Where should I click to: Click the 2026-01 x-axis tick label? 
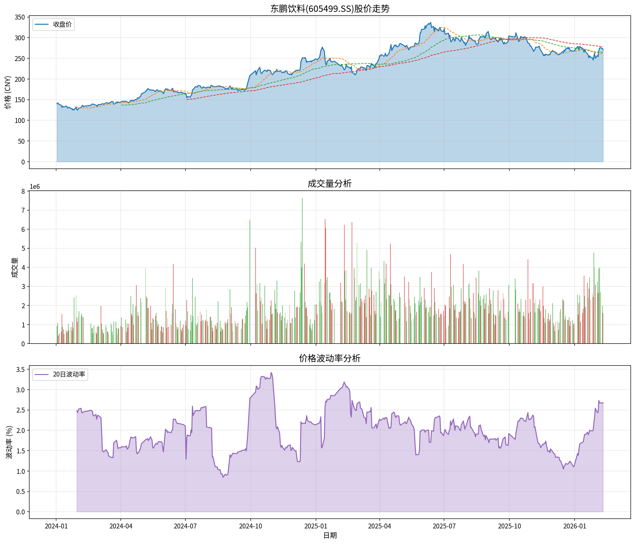[575, 526]
